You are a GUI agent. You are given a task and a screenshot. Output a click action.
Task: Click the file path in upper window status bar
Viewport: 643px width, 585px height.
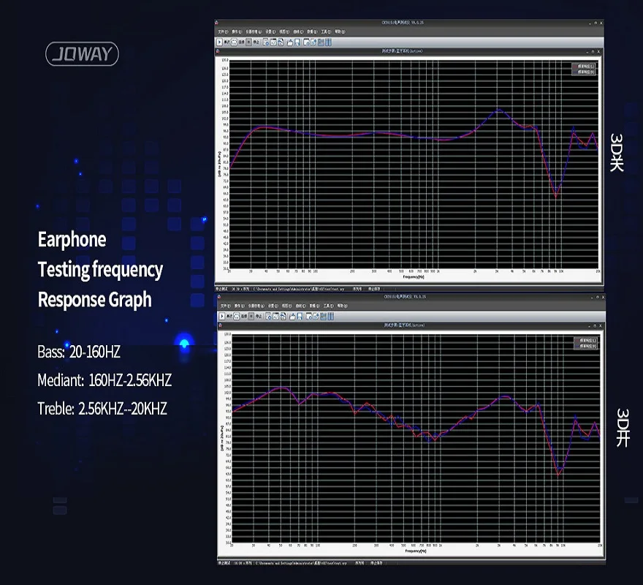(298, 289)
